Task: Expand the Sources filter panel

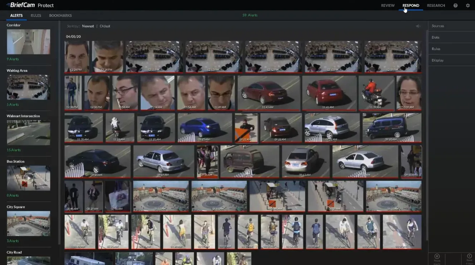Action: [x=451, y=26]
